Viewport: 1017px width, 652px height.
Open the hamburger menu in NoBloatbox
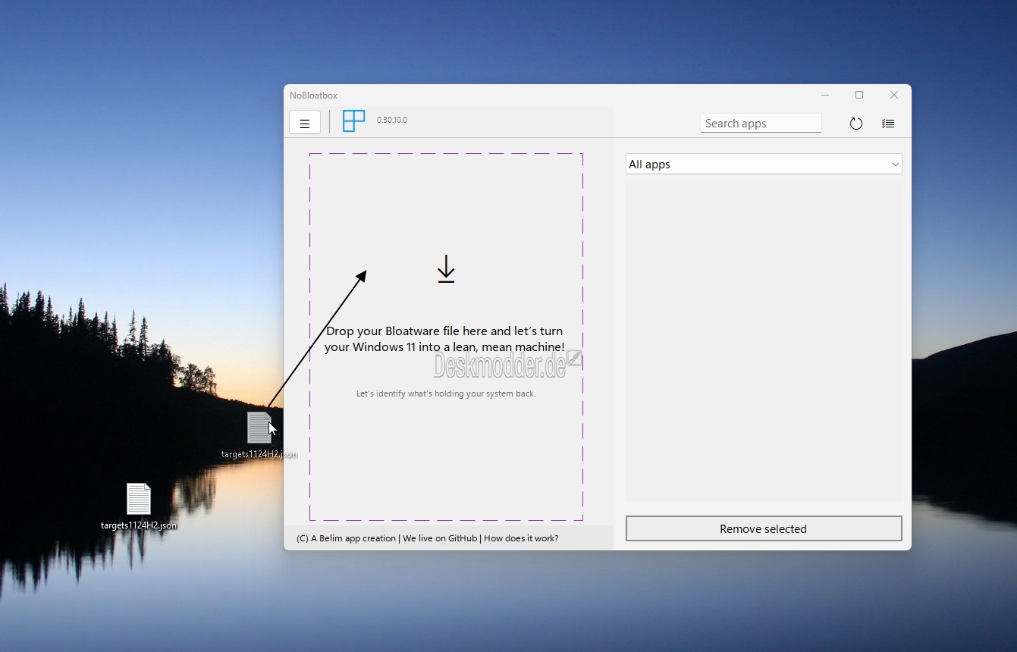305,122
